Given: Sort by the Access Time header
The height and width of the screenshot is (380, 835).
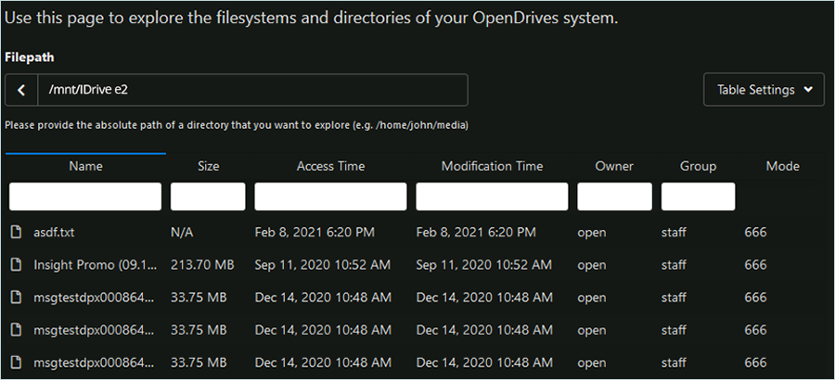Looking at the screenshot, I should pos(330,167).
